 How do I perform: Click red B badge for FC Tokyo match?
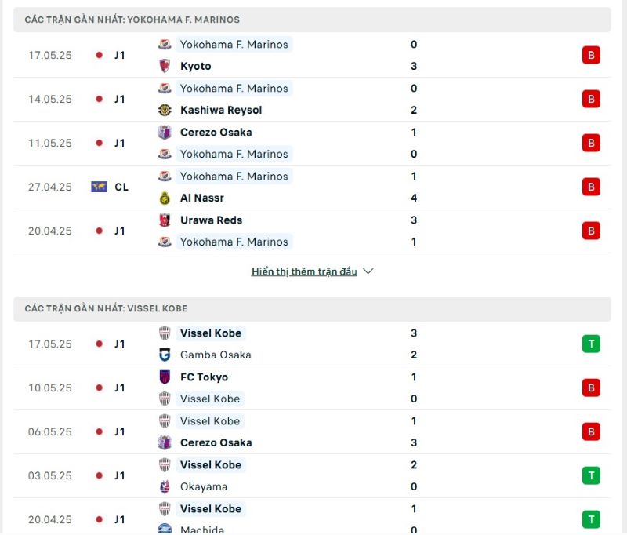592,388
